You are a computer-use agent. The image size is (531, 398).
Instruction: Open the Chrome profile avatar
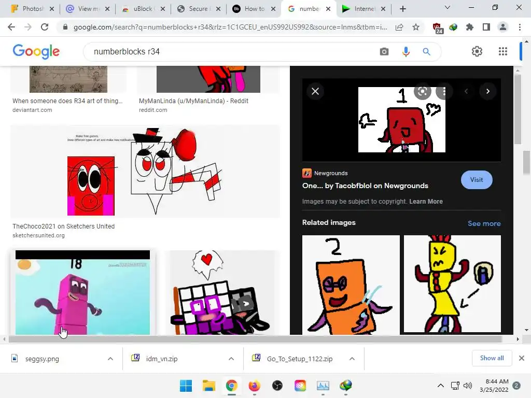pos(503,27)
